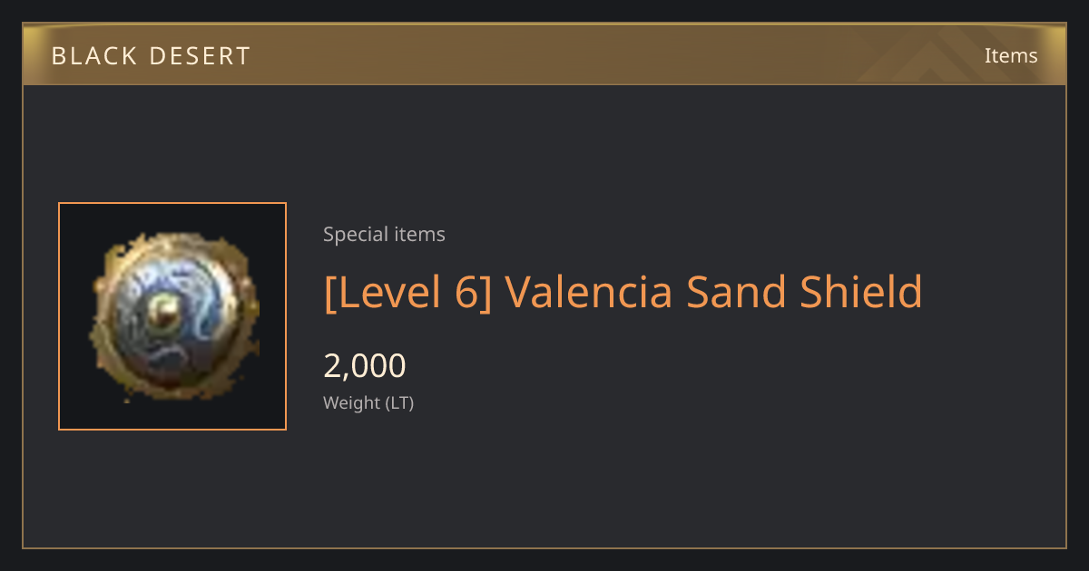
Task: Click the golden boss at the shield's center
Action: pyautogui.click(x=166, y=315)
